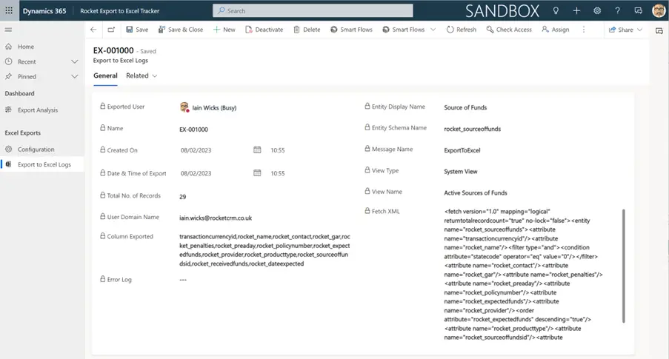Click Total No. of Records value 29
Screen dimensions: 669x359
[x=182, y=197]
